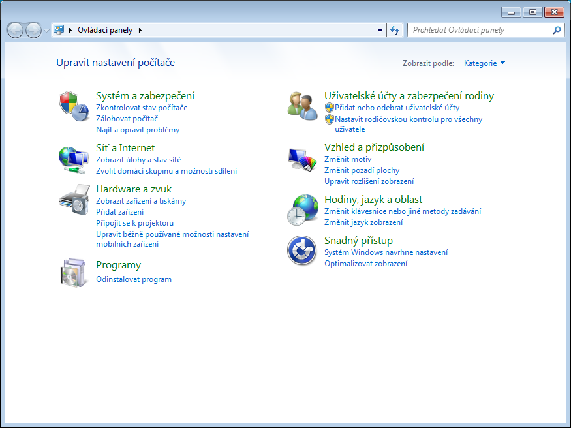Click Připojit se k projektoru

[x=134, y=223]
